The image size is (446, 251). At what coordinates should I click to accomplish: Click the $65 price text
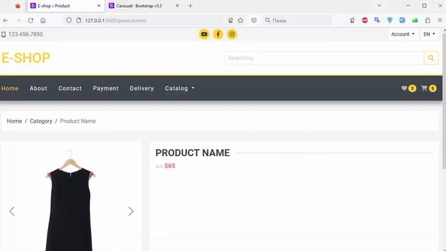point(170,166)
